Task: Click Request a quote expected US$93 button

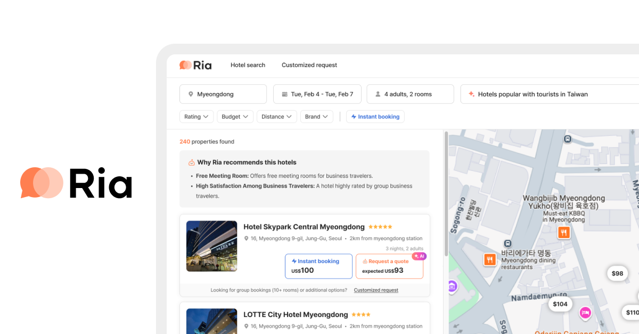Action: click(x=389, y=266)
